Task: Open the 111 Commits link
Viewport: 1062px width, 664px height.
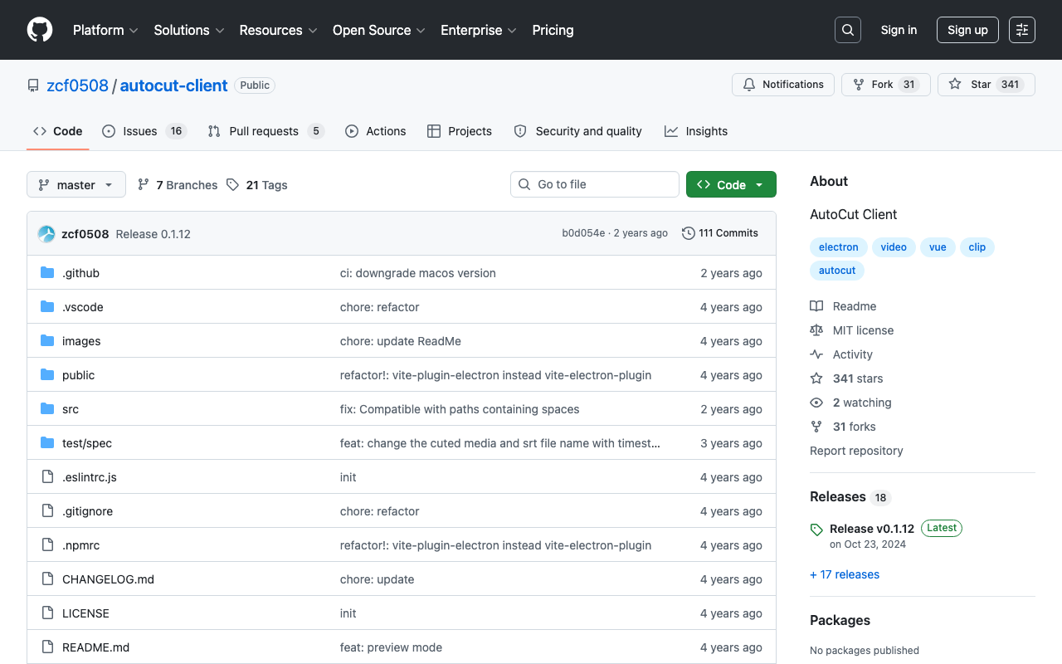Action: 720,233
